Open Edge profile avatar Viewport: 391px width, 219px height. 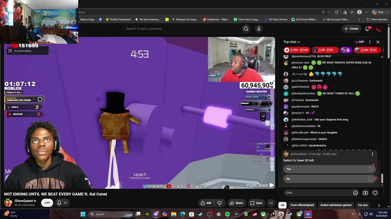[360, 12]
